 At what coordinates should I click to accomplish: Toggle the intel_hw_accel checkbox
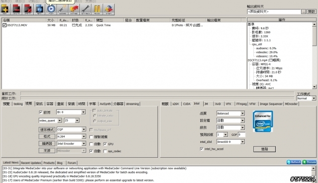tap(202, 149)
